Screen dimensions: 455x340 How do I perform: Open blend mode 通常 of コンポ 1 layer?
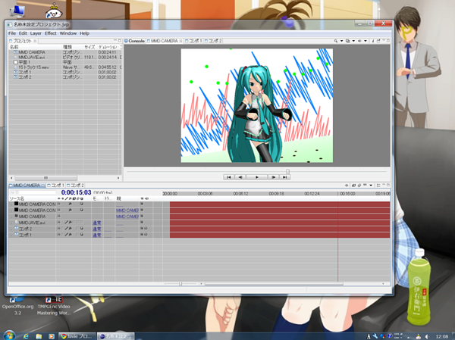pos(96,235)
